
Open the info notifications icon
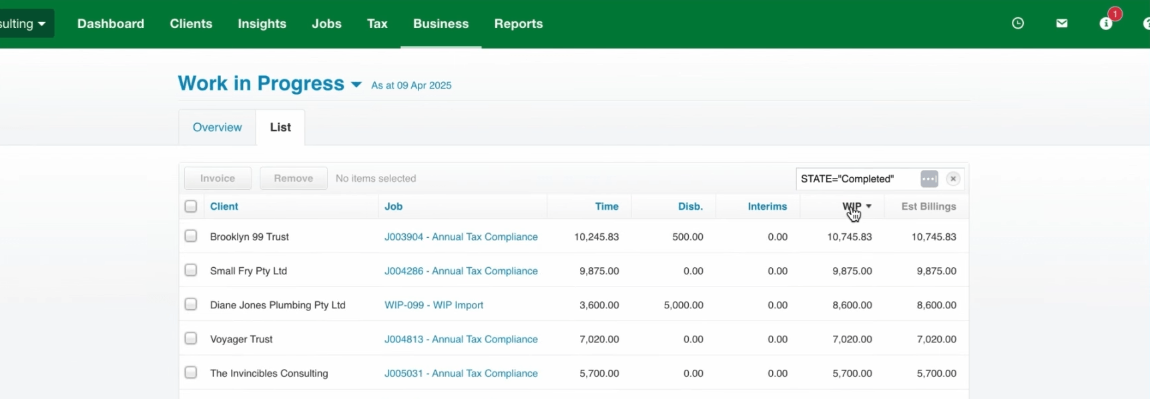pos(1106,23)
